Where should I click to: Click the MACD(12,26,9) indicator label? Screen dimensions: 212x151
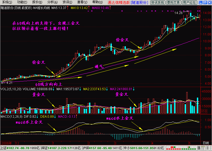coord(10,117)
